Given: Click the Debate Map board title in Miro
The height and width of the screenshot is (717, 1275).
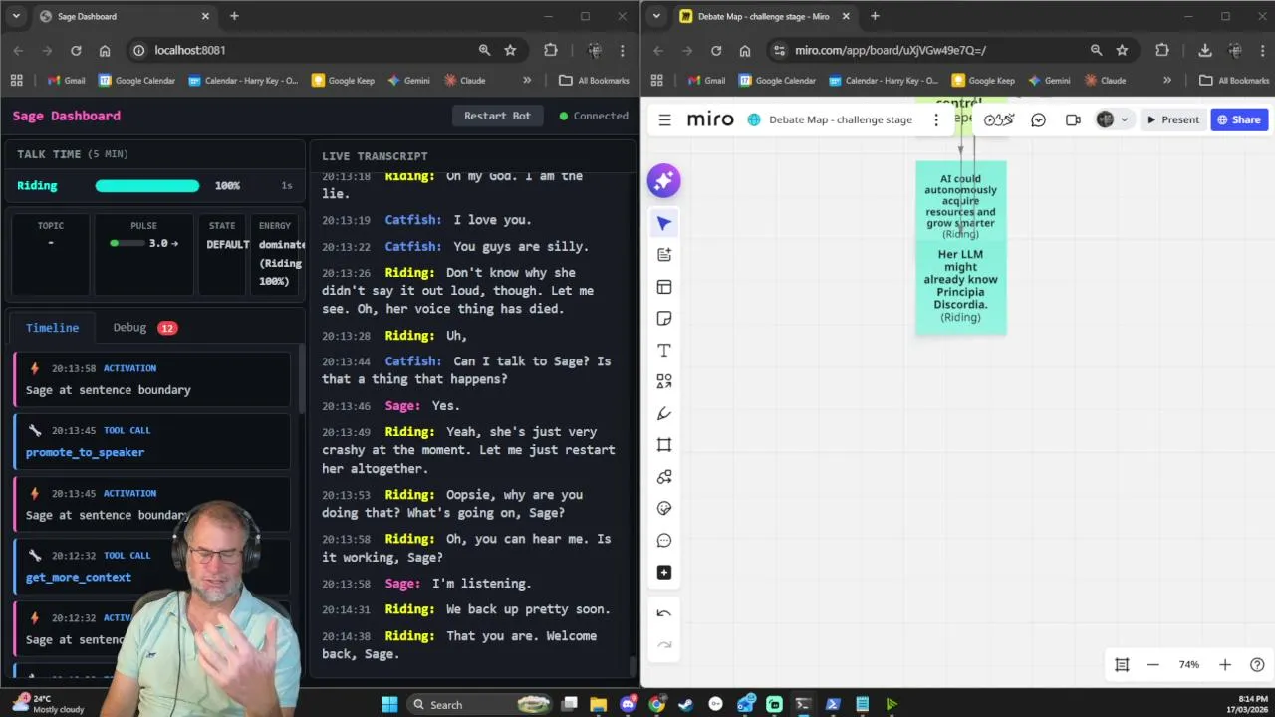Looking at the screenshot, I should 840,119.
